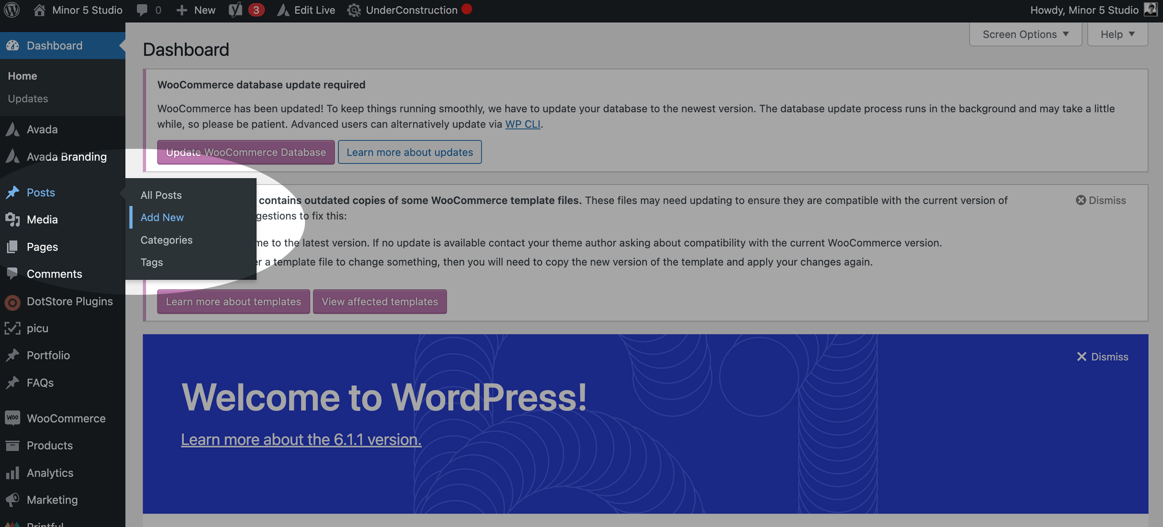Image resolution: width=1163 pixels, height=527 pixels.
Task: Click the comment count 0 in admin bar
Action: coord(158,10)
